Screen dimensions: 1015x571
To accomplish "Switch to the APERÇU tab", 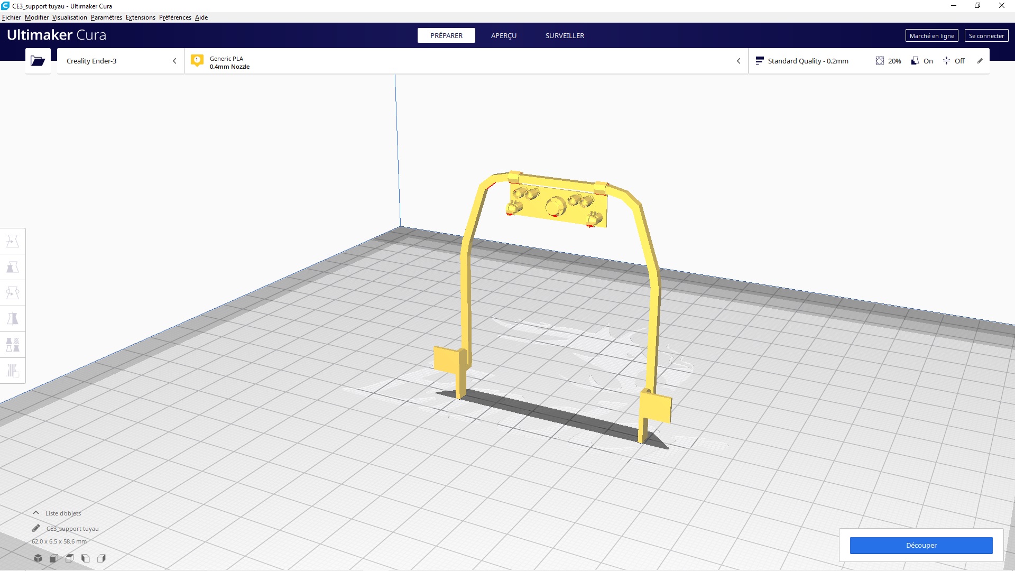I will click(503, 35).
